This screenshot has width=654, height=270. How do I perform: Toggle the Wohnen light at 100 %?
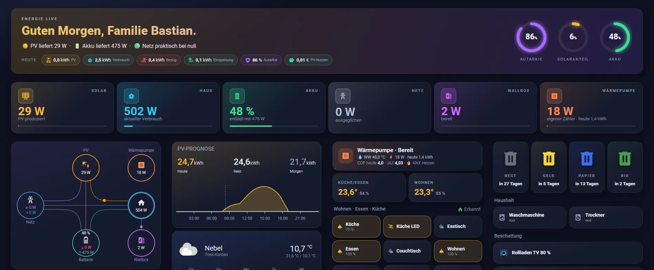click(x=458, y=251)
